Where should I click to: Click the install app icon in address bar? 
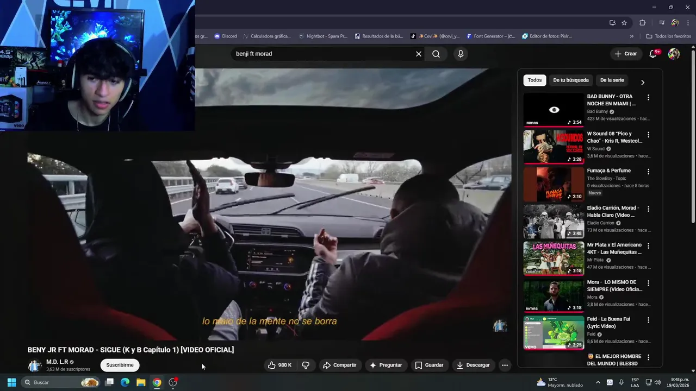612,23
